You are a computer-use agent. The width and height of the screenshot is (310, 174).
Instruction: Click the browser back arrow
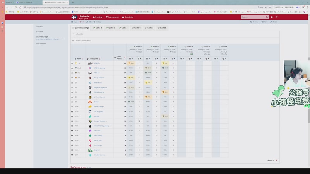(x=7, y=7)
